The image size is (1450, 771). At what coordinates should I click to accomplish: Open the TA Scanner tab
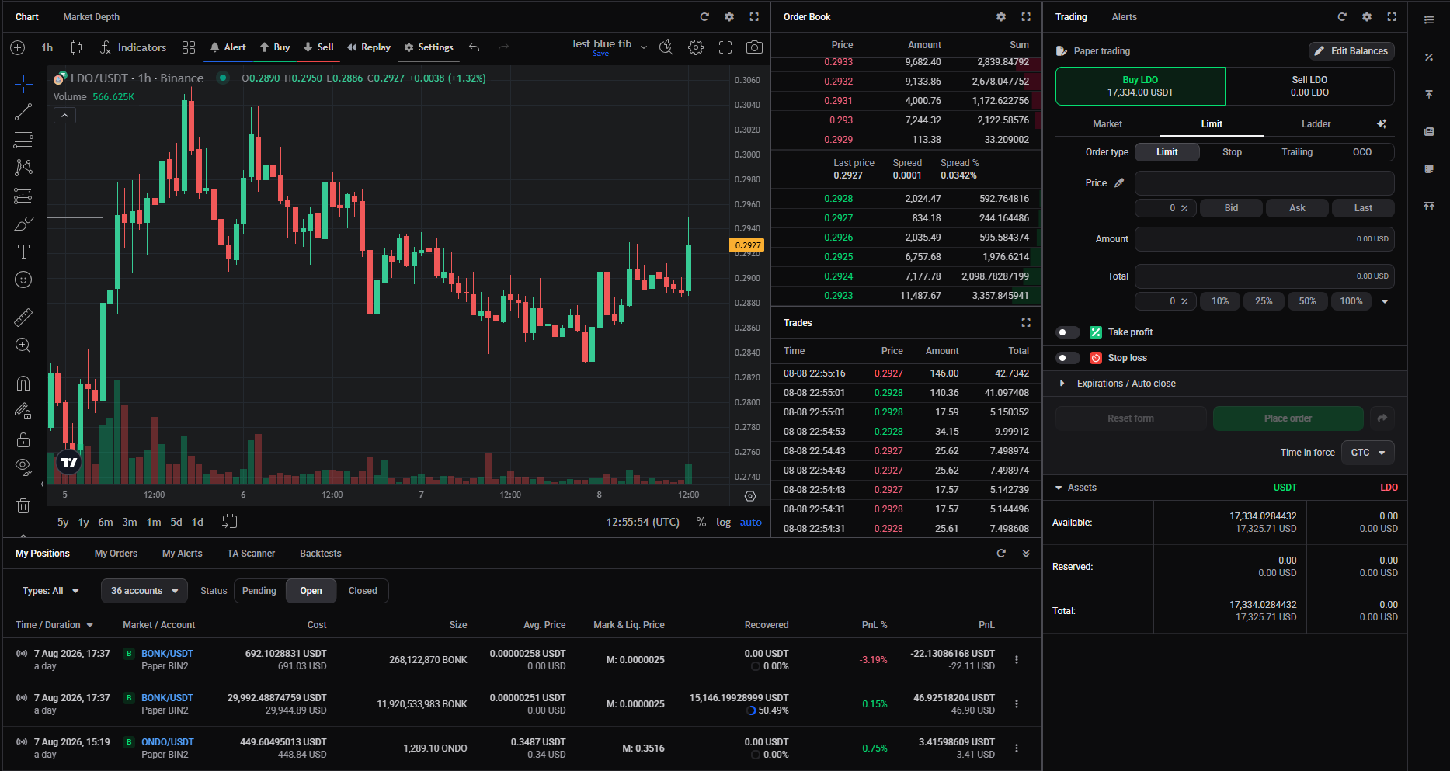[x=251, y=553]
